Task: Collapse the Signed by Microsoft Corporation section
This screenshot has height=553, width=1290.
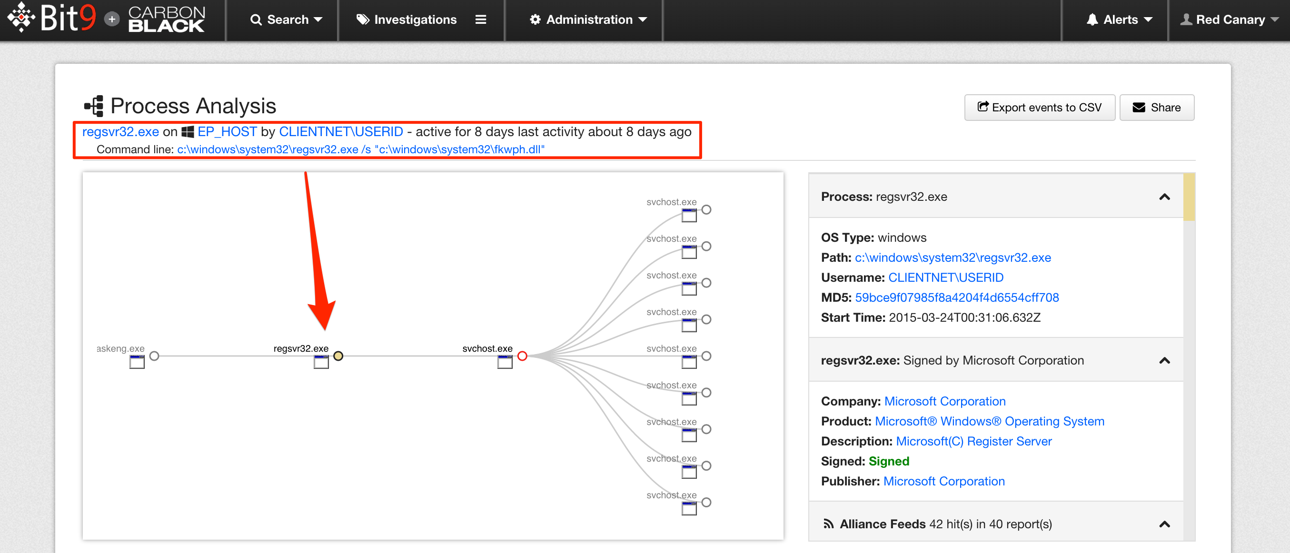Action: (1164, 360)
